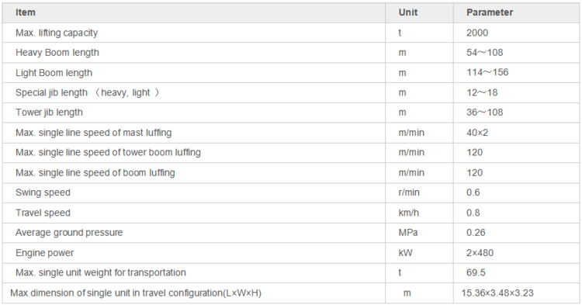Select tower boom luffing speed label
Image resolution: width=582 pixels, height=305 pixels.
108,152
